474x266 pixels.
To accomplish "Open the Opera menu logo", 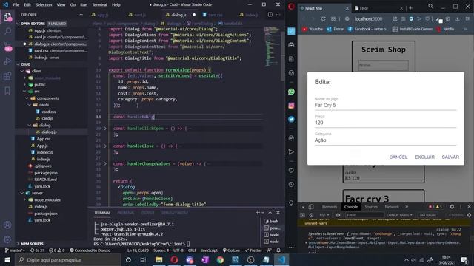I will coord(291,7).
